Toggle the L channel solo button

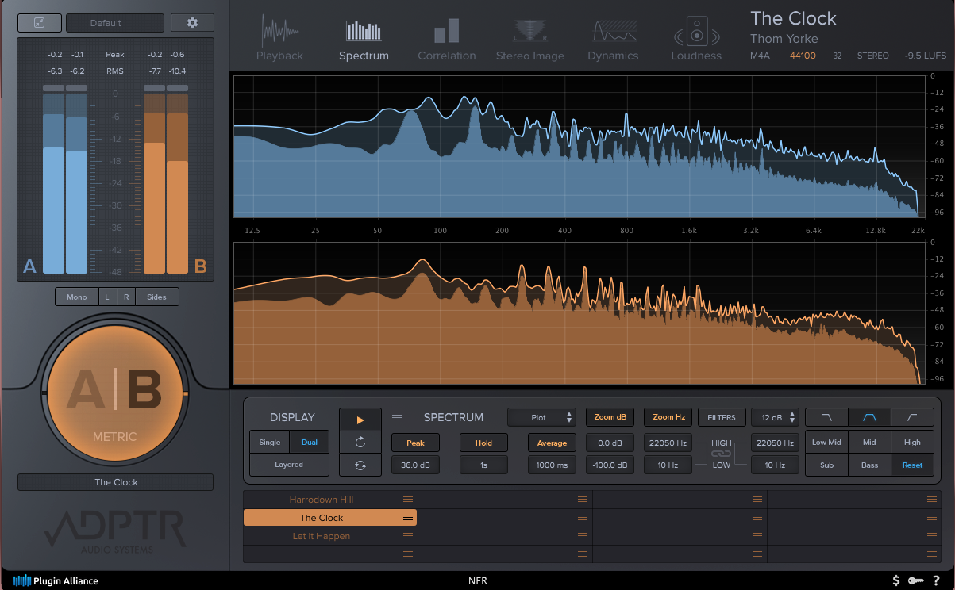coord(107,297)
